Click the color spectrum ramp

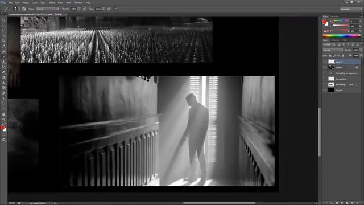click(x=341, y=36)
